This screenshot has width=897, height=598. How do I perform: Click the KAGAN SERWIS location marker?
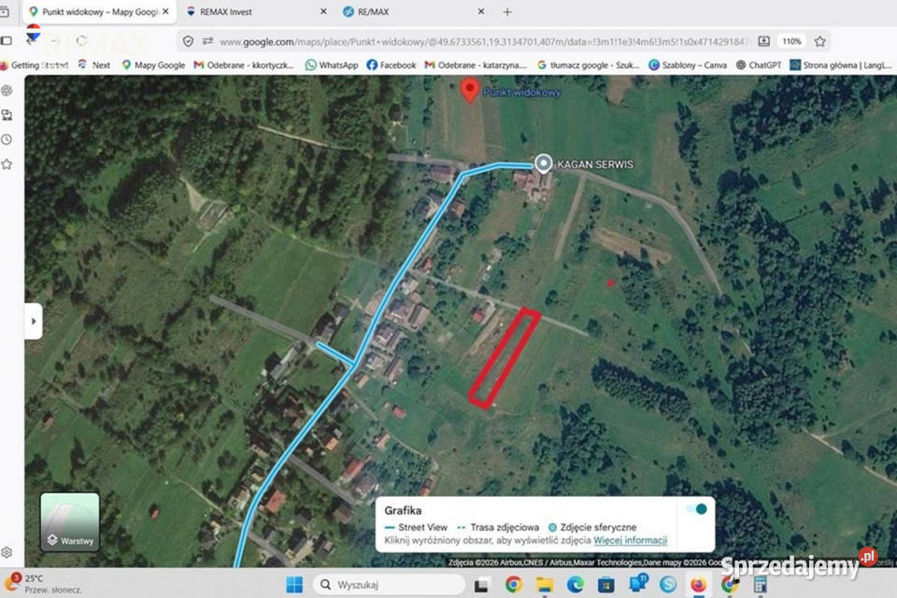tap(544, 164)
